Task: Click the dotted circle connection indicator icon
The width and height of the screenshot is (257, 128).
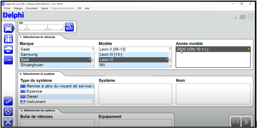Action: coord(250,17)
